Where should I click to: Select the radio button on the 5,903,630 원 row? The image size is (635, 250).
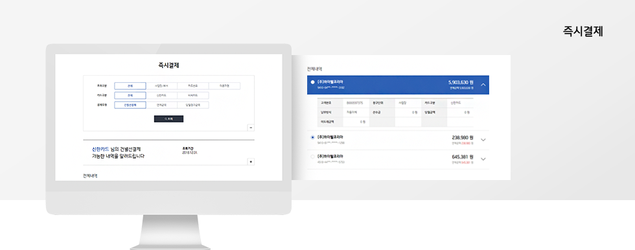click(312, 82)
